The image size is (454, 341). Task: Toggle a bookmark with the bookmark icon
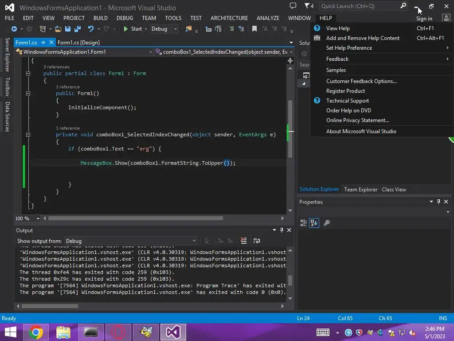pos(254,29)
